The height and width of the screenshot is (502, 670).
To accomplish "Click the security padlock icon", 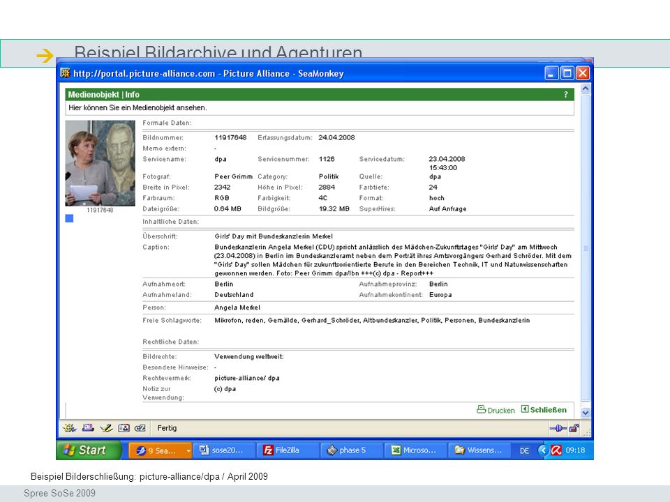I will coord(574,427).
